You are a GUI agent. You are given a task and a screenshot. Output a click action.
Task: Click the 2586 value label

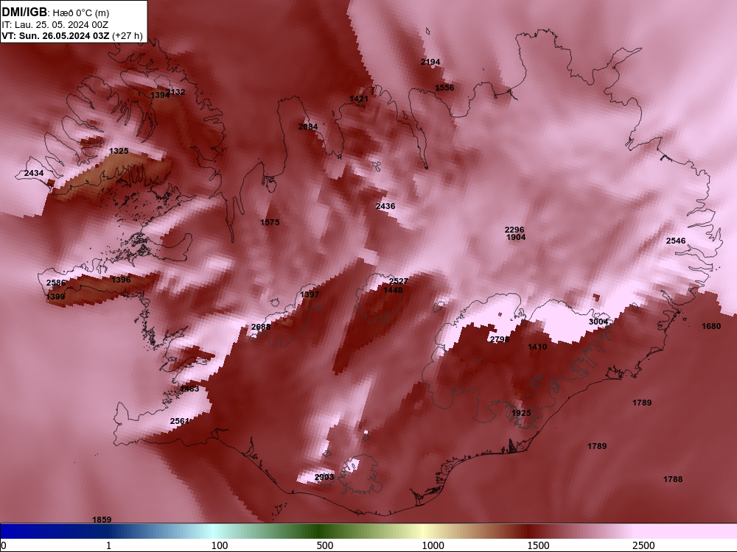56,283
